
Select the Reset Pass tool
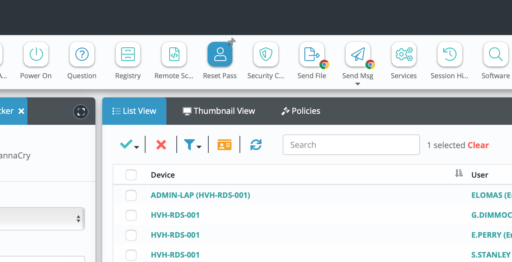pos(220,54)
